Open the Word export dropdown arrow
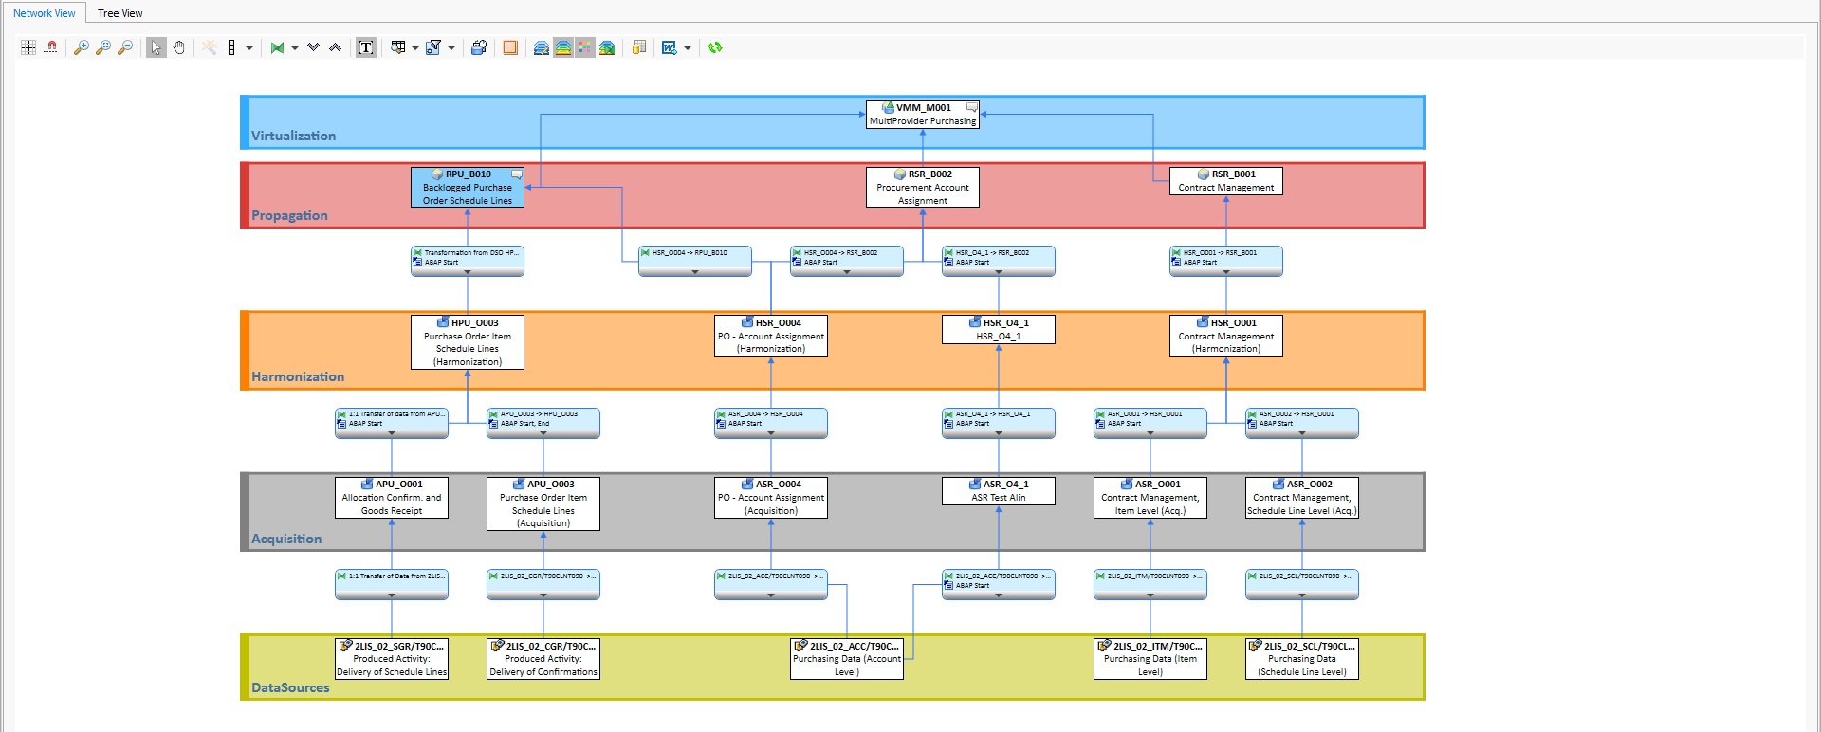This screenshot has height=732, width=1821. (688, 47)
